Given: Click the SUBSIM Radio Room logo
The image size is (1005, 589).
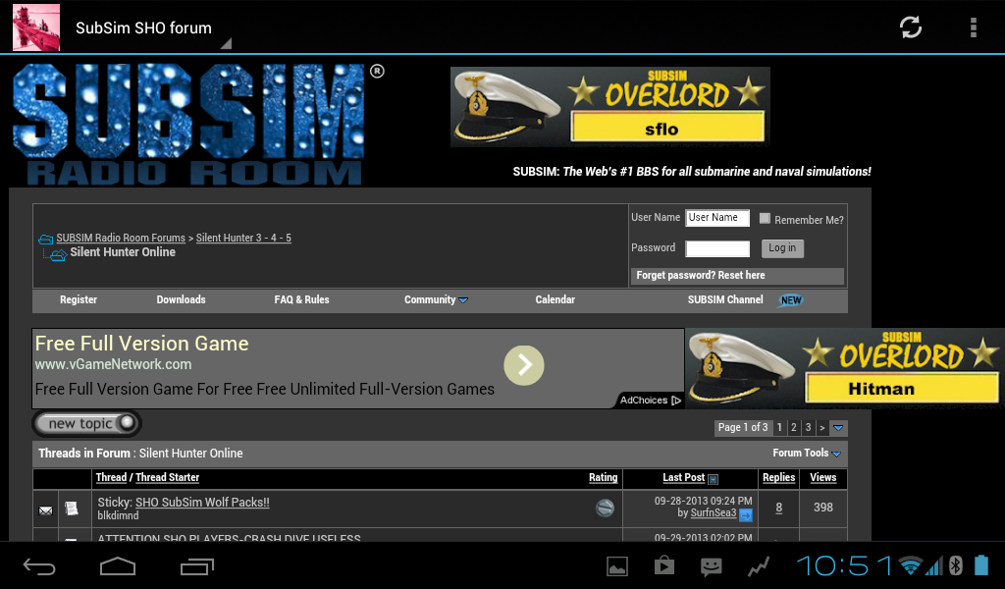Looking at the screenshot, I should coord(197,125).
